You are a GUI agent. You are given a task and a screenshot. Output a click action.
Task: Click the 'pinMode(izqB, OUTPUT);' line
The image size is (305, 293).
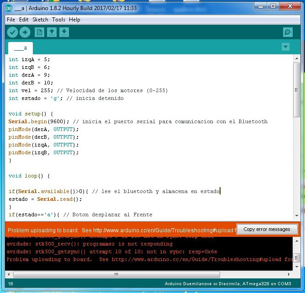(43, 153)
